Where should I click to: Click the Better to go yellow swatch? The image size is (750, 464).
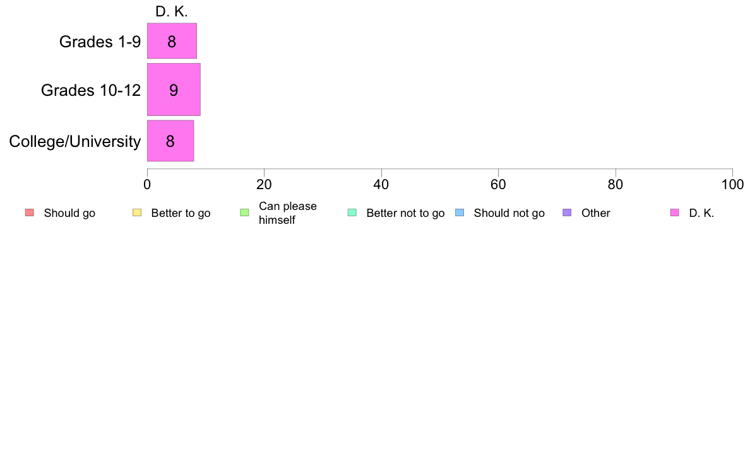point(137,212)
